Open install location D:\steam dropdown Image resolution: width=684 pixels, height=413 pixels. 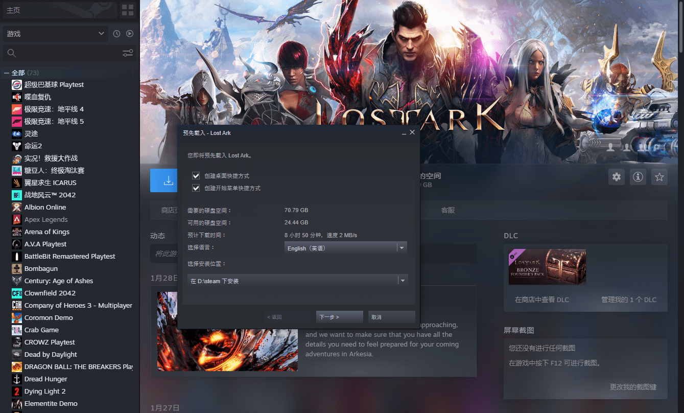(298, 281)
